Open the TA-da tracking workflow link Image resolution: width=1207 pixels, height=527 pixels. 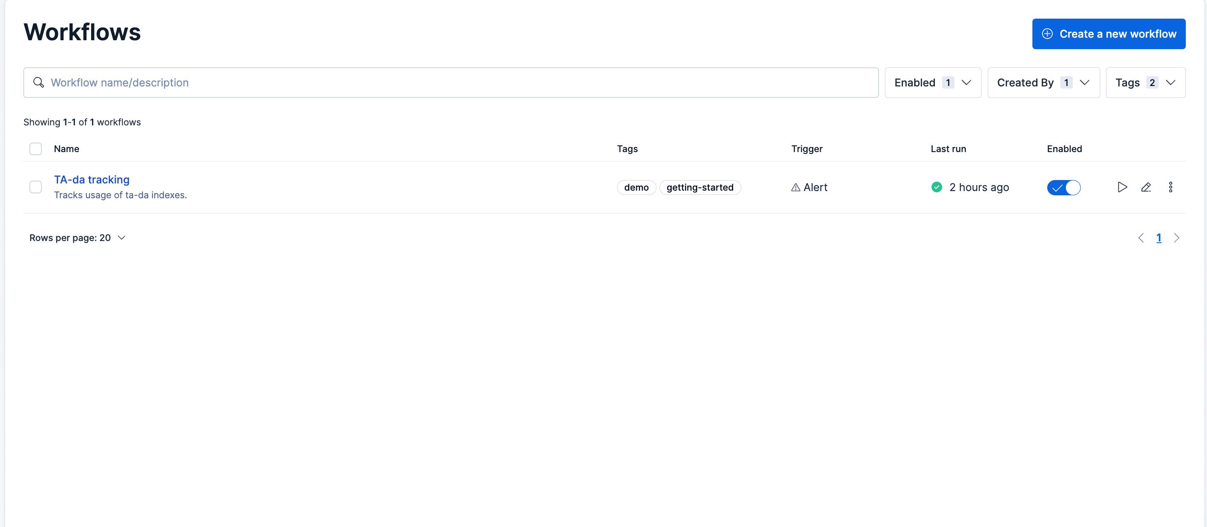(92, 180)
